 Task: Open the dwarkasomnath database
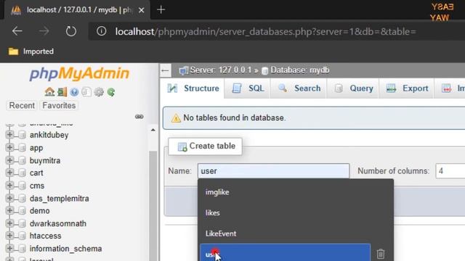pos(58,223)
